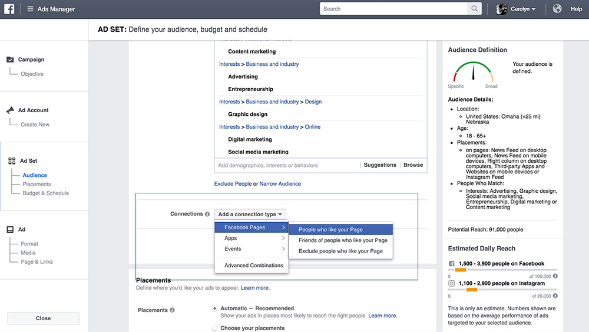This screenshot has height=332, width=589.
Task: Select Exclude people who like your Page
Action: click(x=340, y=251)
